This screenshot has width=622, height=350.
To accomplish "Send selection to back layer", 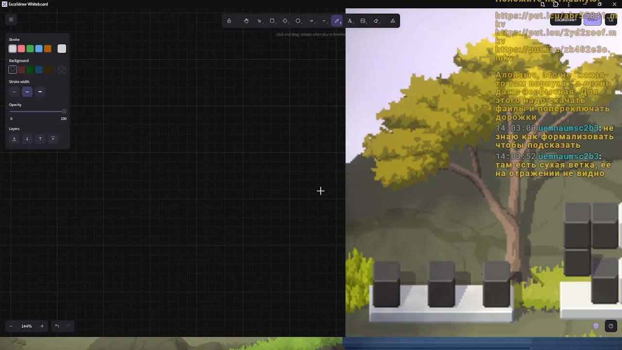I will (x=14, y=139).
